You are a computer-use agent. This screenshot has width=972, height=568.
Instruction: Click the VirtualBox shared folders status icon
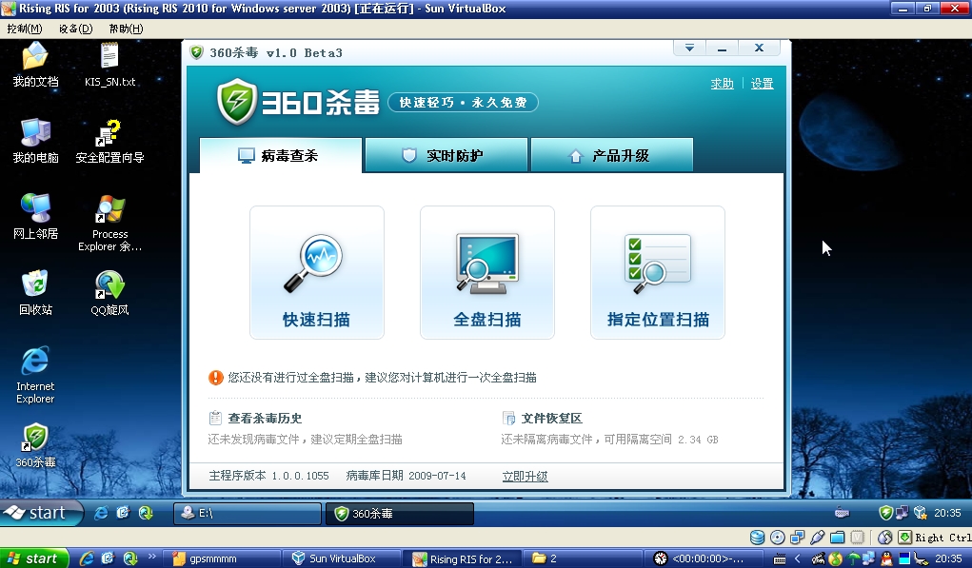(838, 537)
